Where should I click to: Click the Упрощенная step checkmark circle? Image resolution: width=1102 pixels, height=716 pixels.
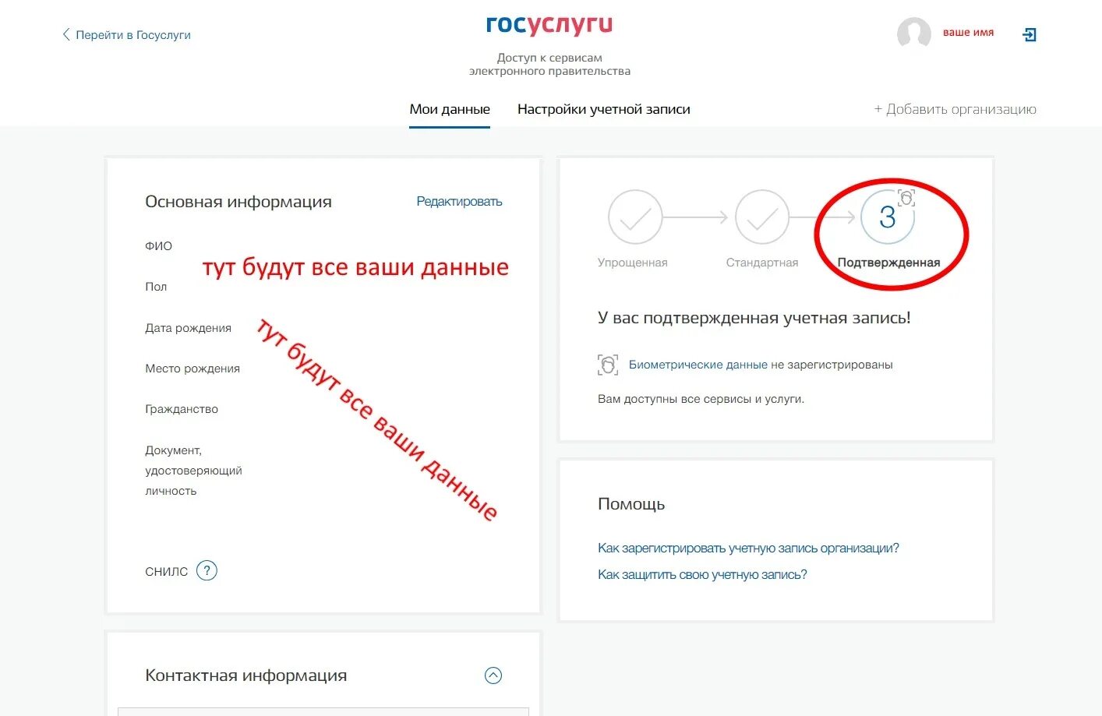635,217
